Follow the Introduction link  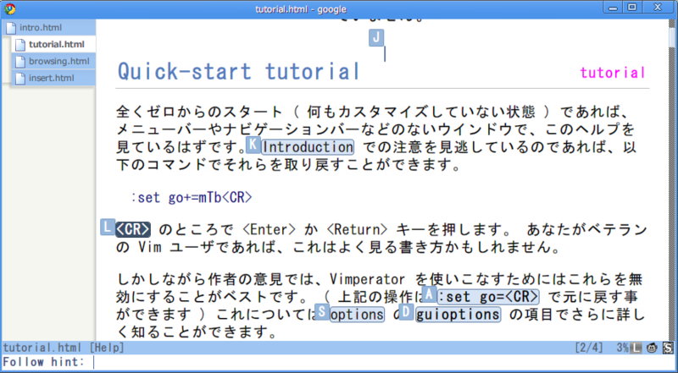(x=308, y=147)
